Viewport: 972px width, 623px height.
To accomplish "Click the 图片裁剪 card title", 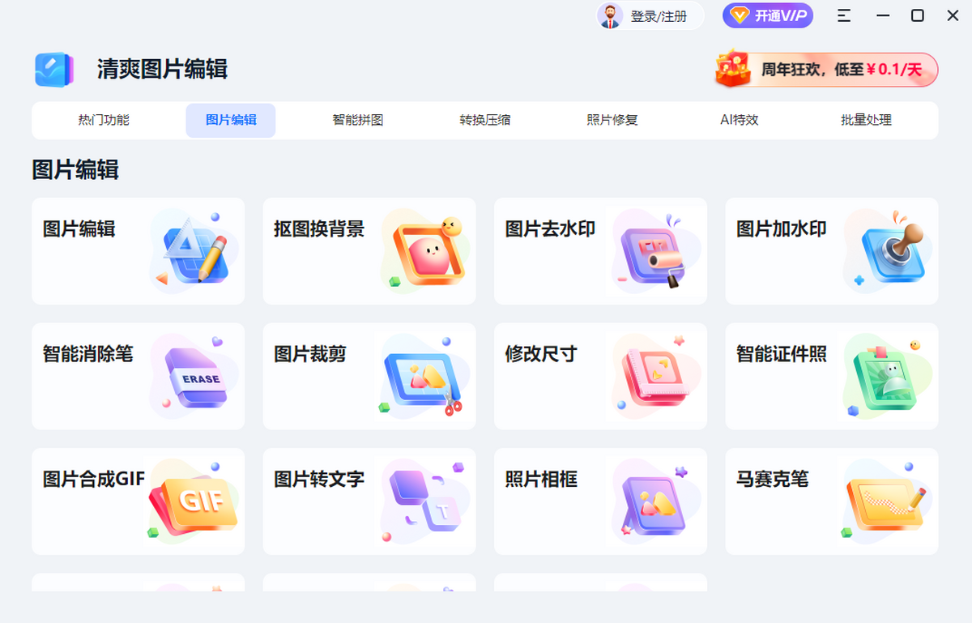I will (310, 354).
